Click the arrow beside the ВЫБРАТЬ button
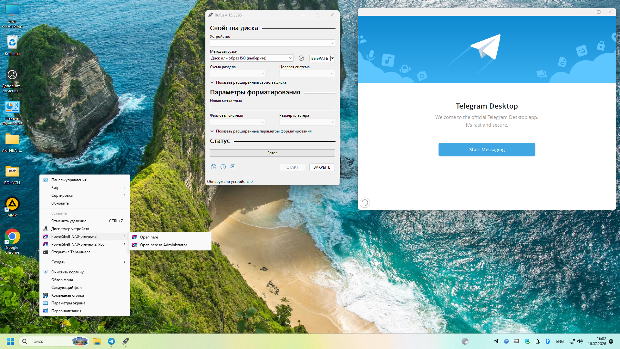This screenshot has width=620, height=349. 332,58
